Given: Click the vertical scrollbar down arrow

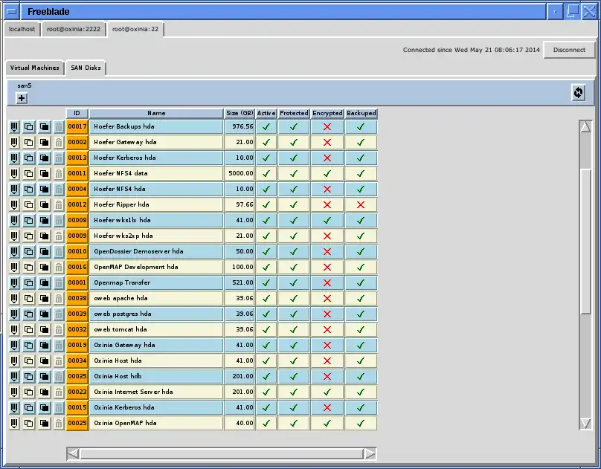Looking at the screenshot, I should pos(585,423).
